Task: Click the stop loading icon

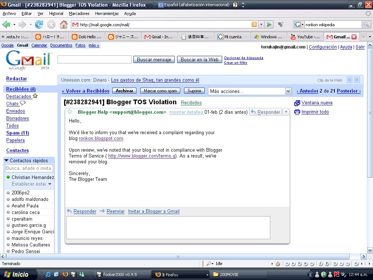Action: pos(51,24)
